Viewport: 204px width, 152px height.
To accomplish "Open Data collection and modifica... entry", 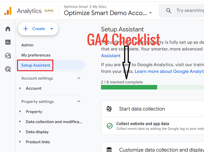I will 54,122.
